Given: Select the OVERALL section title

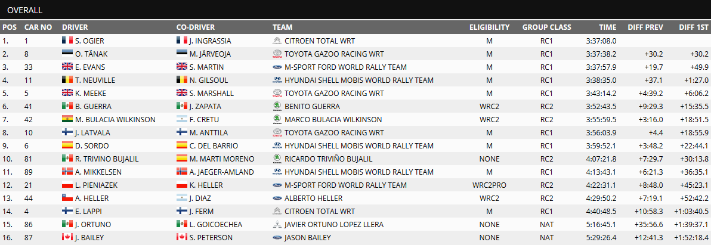Looking at the screenshot, I should (x=25, y=10).
